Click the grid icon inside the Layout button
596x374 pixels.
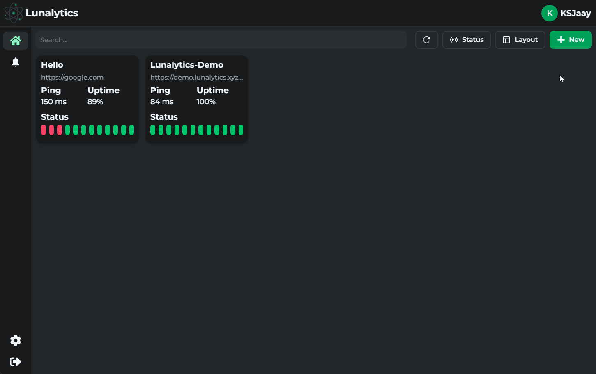pos(506,39)
